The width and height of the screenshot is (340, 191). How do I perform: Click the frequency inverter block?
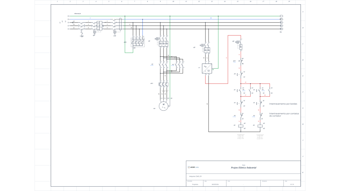pos(206,68)
